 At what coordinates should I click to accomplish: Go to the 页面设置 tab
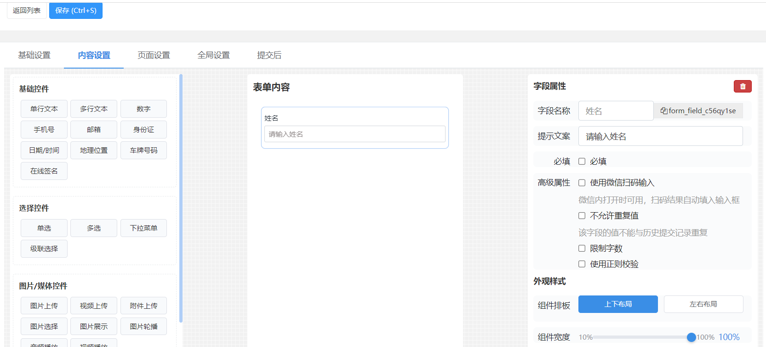[x=154, y=55]
